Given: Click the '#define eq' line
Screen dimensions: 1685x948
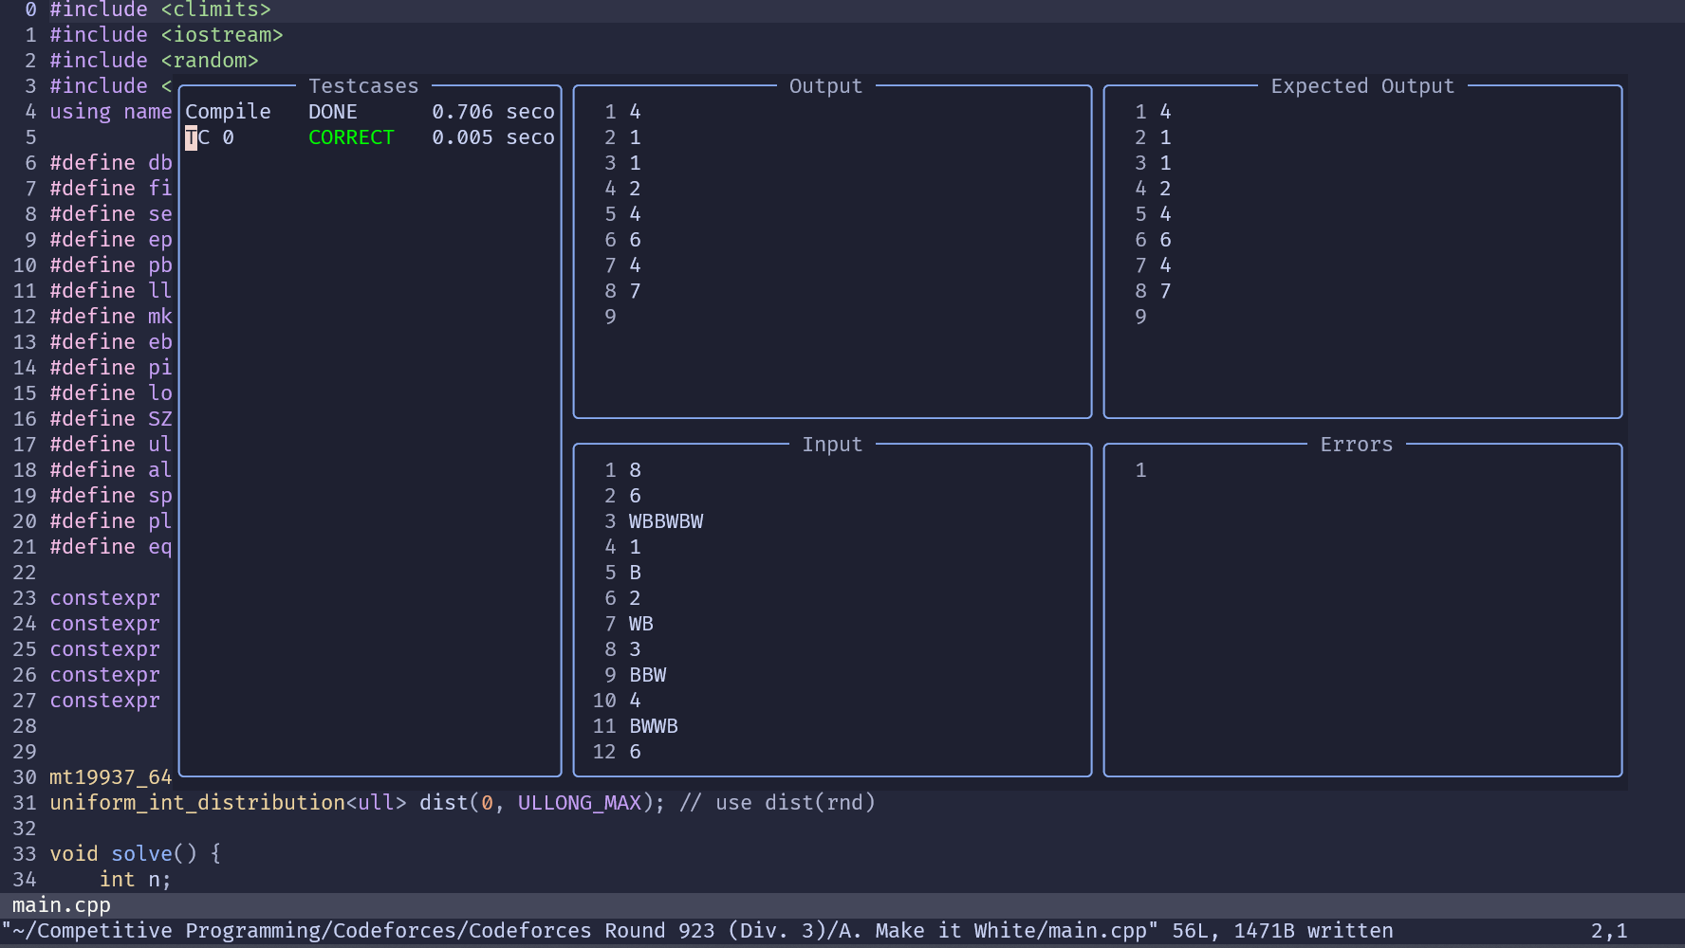Looking at the screenshot, I should (x=111, y=547).
